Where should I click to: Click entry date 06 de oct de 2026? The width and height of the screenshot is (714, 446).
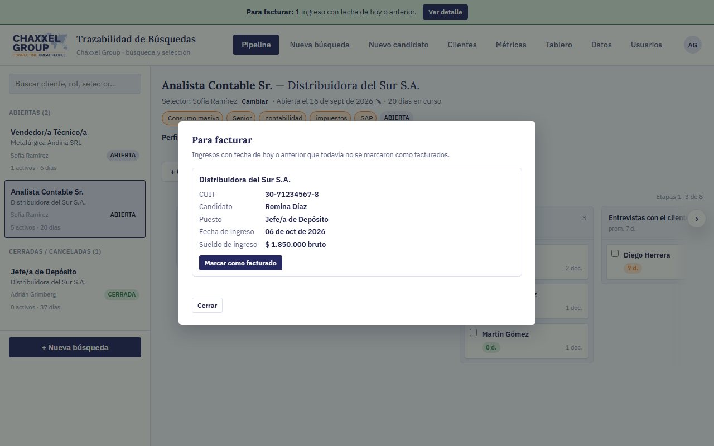(x=295, y=232)
